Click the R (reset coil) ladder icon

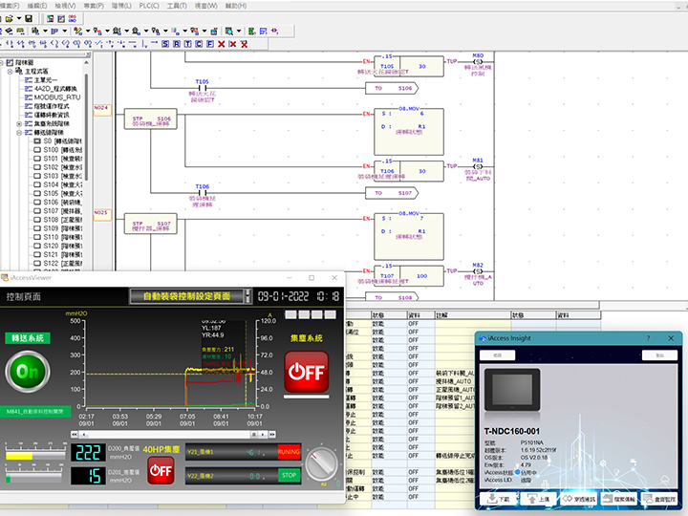coord(177,44)
